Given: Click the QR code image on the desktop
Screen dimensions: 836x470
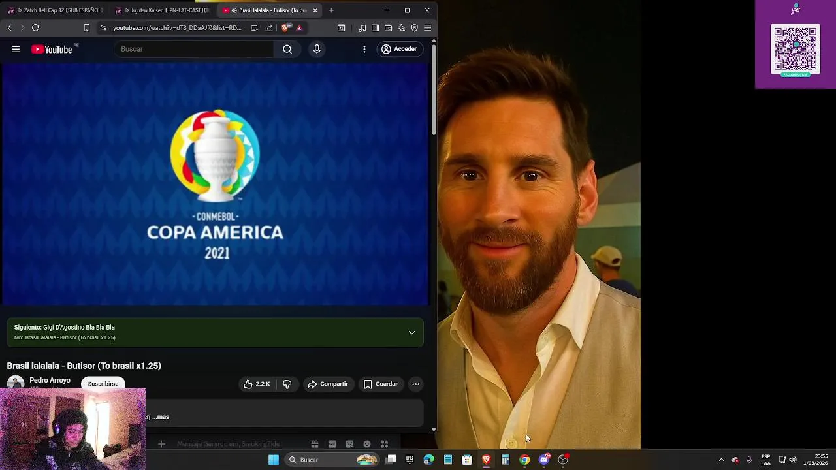Looking at the screenshot, I should 795,50.
